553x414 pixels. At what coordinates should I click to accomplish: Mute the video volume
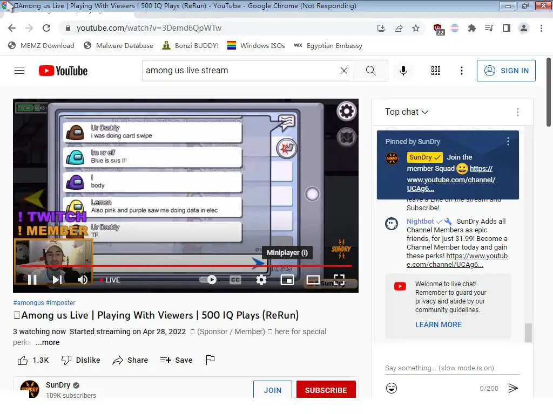[x=83, y=280]
